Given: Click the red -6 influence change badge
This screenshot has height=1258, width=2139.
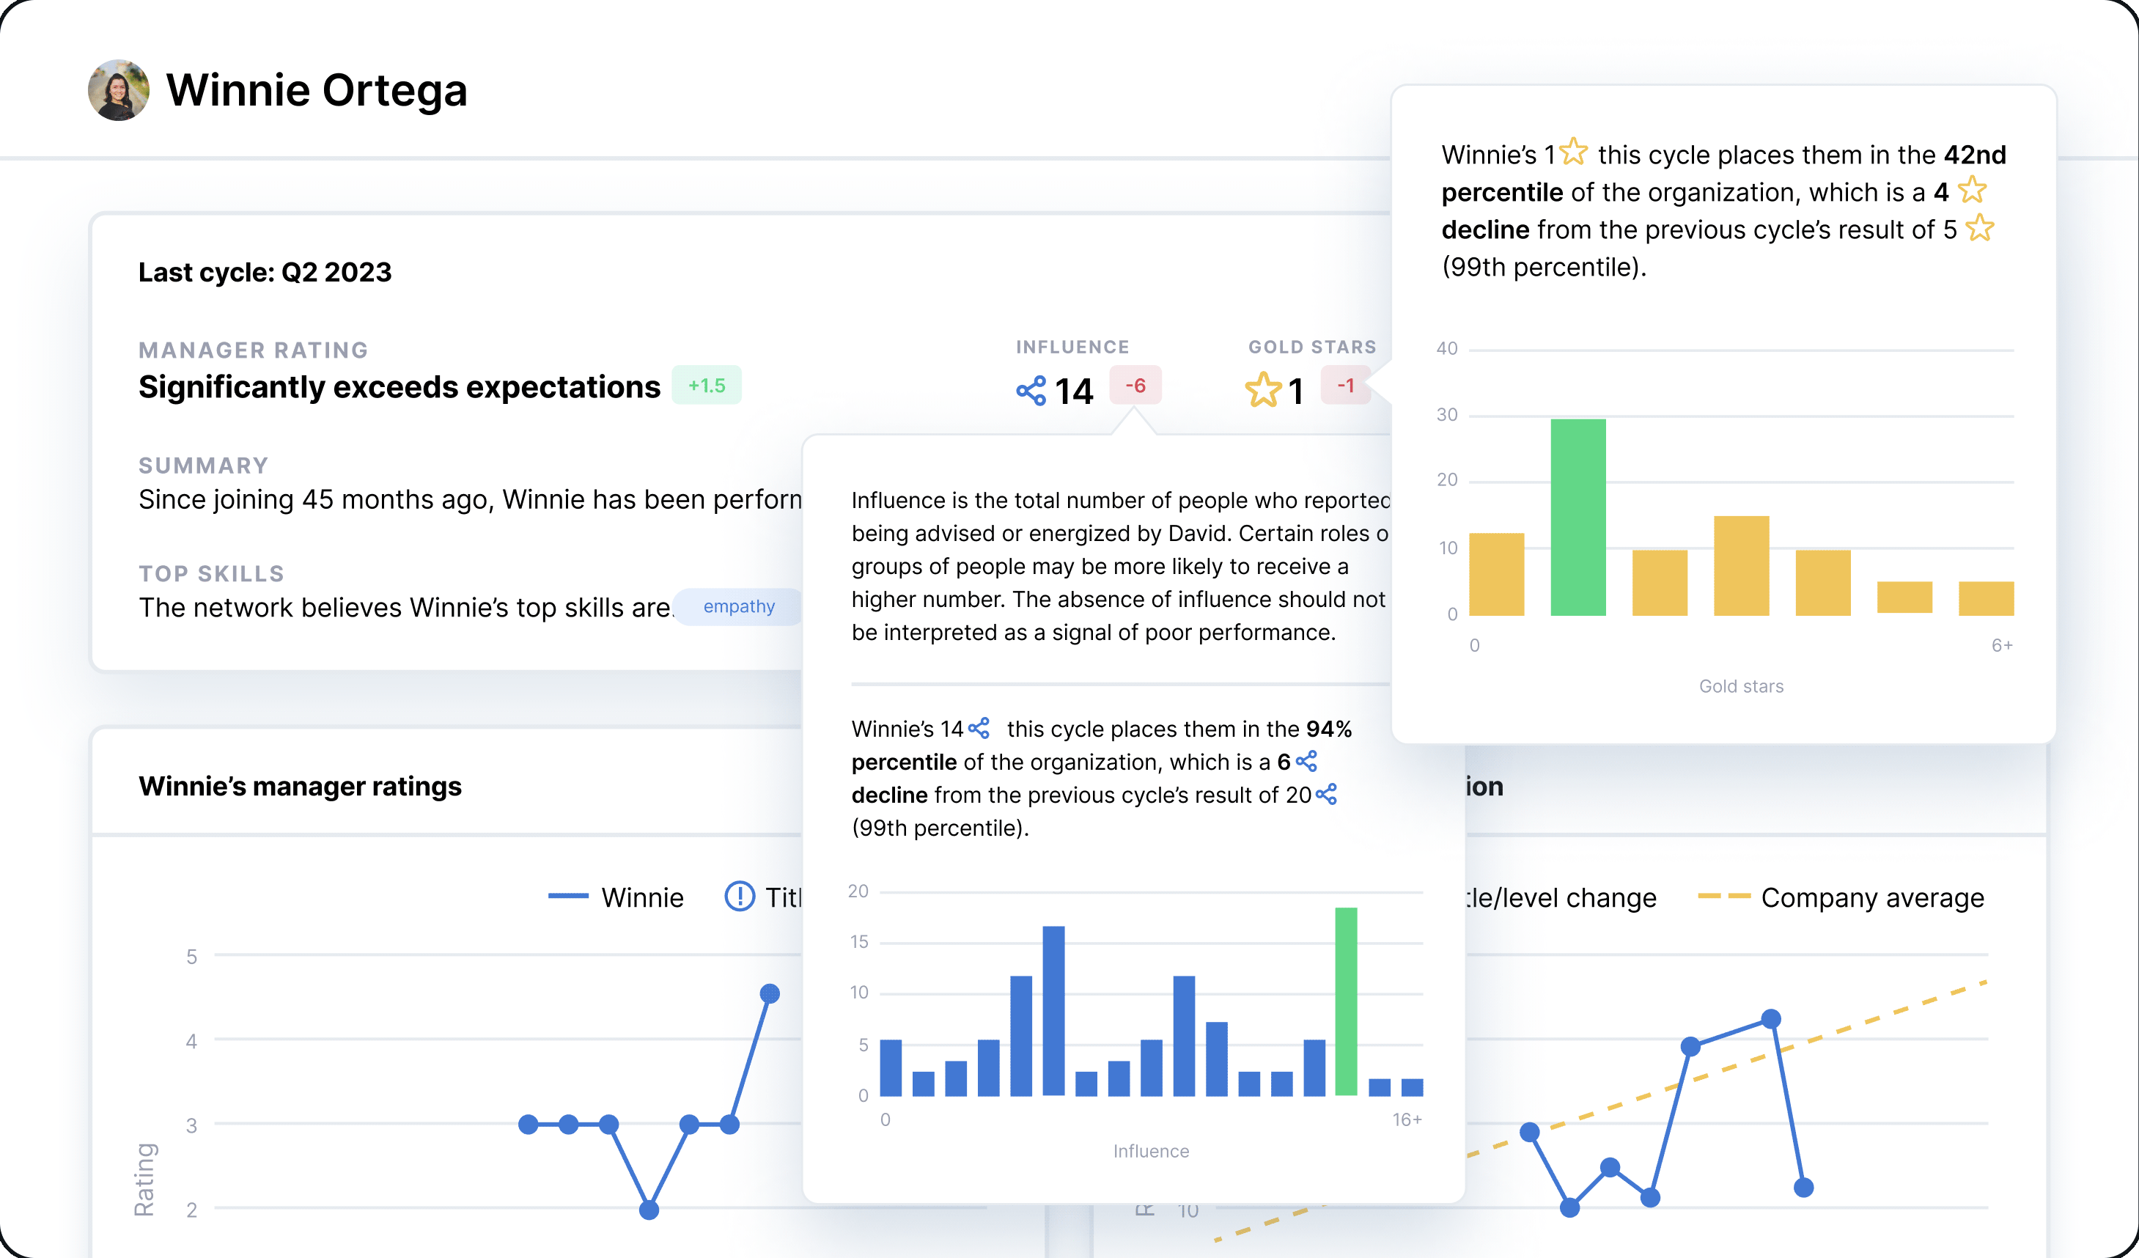Looking at the screenshot, I should 1135,386.
